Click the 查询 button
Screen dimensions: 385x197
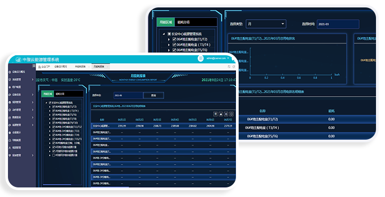coord(153,96)
